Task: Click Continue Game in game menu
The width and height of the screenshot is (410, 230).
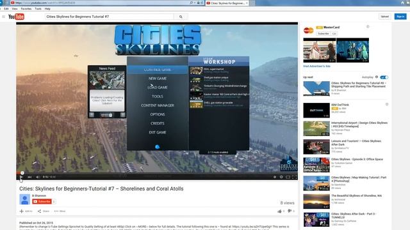Action: click(x=158, y=70)
